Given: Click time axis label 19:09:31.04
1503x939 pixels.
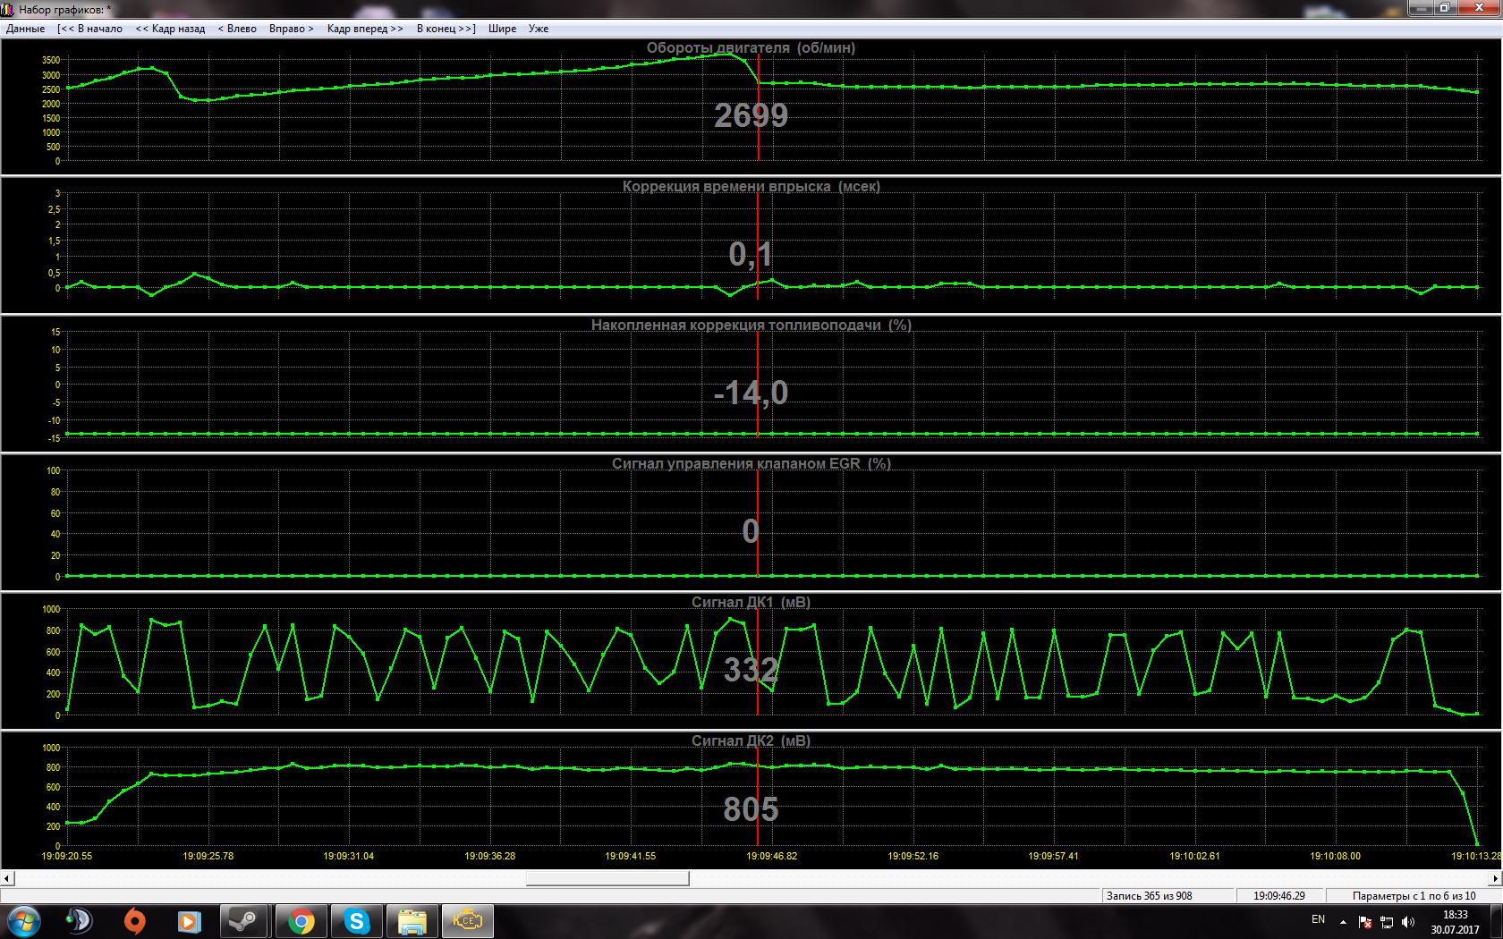Looking at the screenshot, I should click(349, 856).
